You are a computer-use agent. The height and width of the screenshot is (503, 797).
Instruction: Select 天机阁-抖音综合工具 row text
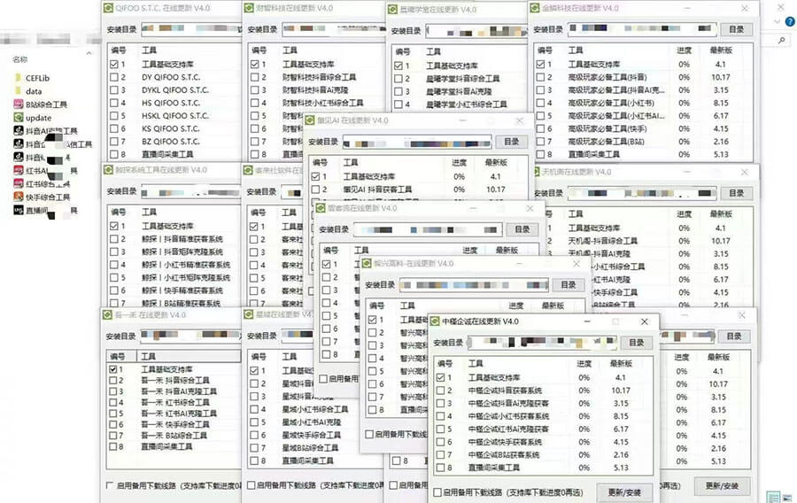603,241
